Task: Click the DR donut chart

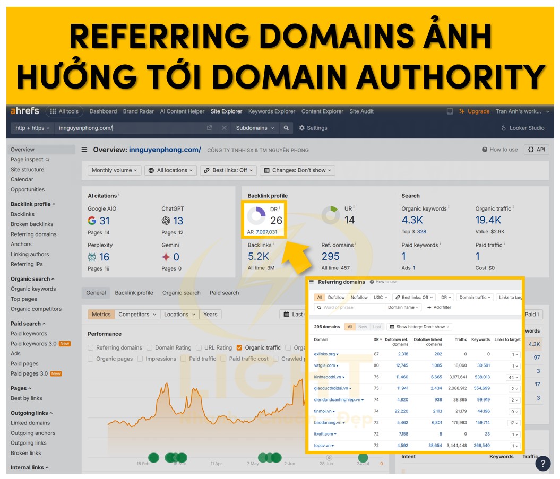Action: tap(256, 215)
